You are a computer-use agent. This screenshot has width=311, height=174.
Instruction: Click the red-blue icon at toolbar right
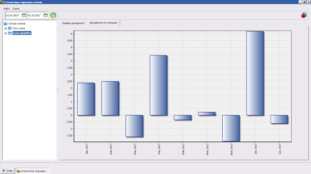[303, 15]
